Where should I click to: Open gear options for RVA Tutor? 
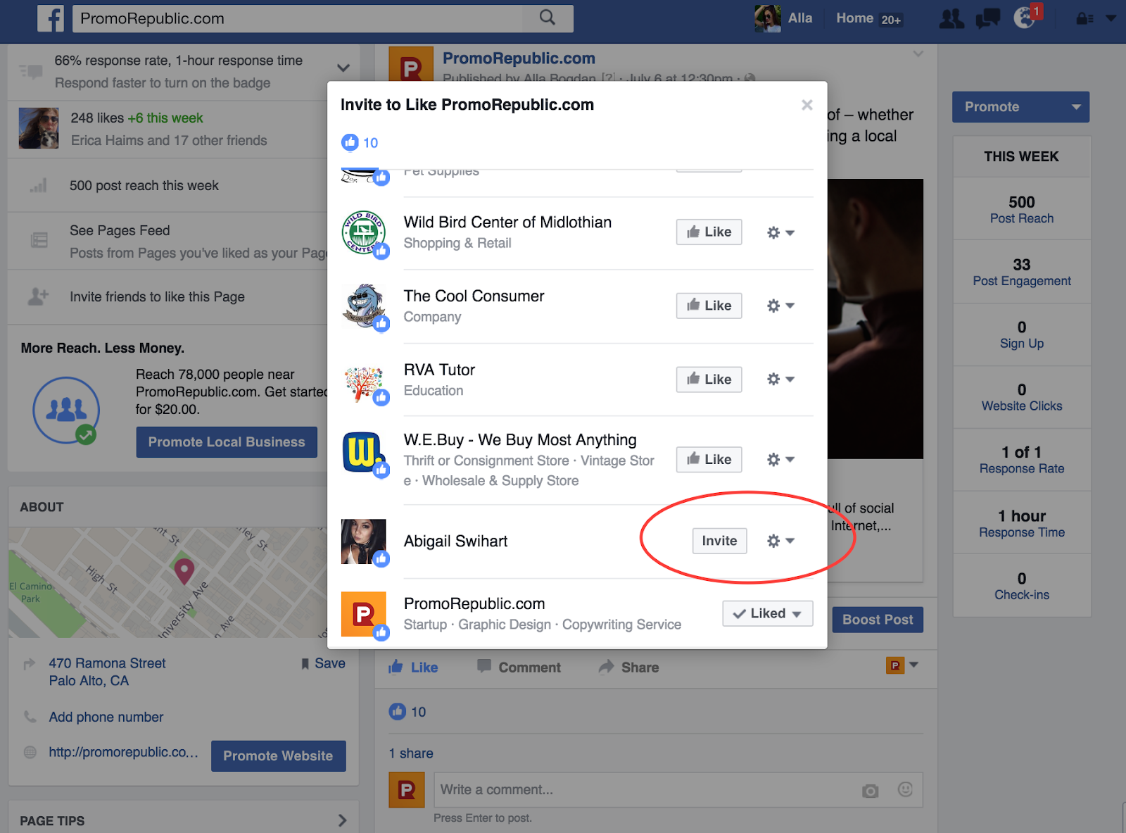point(780,380)
